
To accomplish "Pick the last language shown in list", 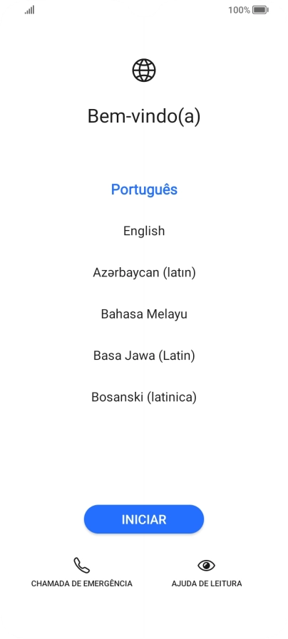I will coord(144,397).
